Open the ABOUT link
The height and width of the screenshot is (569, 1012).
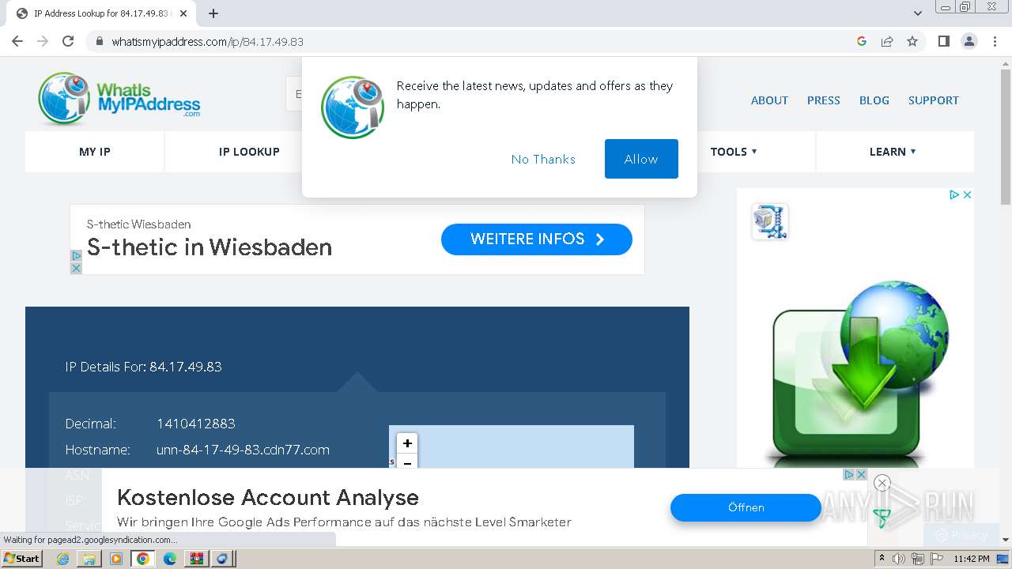[x=769, y=100]
